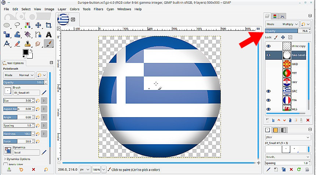Switch to the Gradients tab
Viewport: 316px width, 175px height.
coord(283,130)
